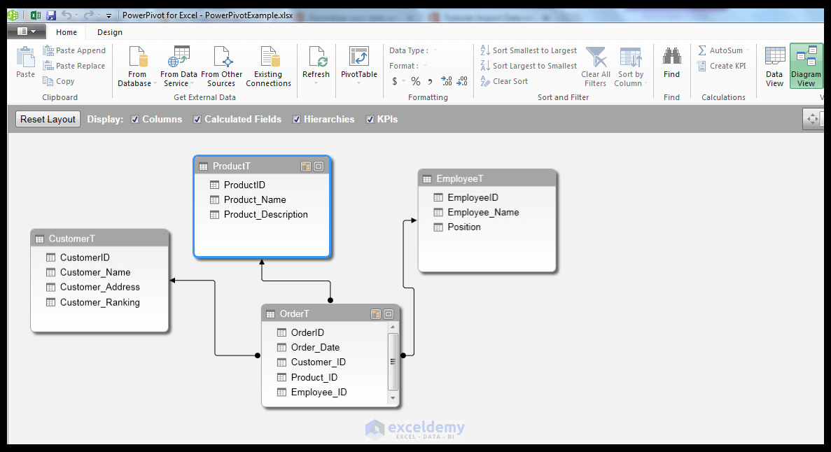The image size is (831, 452).
Task: Toggle the KPIs display checkbox
Action: tap(370, 120)
